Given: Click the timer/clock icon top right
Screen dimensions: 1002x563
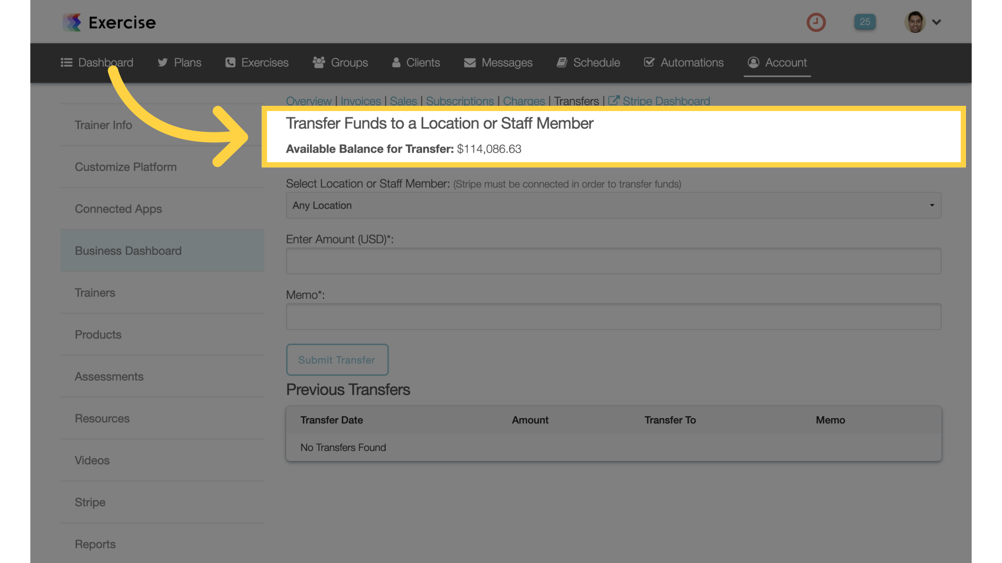Looking at the screenshot, I should pyautogui.click(x=816, y=22).
